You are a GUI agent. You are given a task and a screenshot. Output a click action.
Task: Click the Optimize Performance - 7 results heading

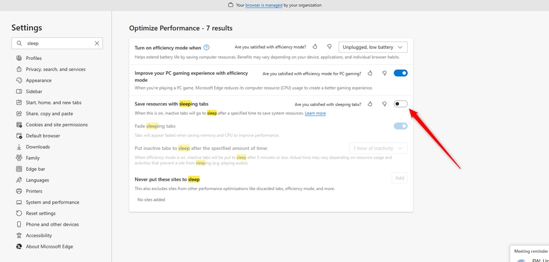pos(181,28)
